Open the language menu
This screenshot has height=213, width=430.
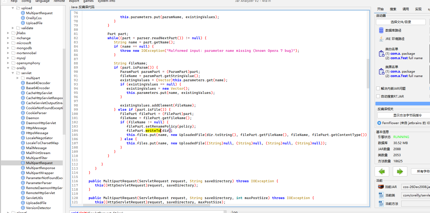42,1
